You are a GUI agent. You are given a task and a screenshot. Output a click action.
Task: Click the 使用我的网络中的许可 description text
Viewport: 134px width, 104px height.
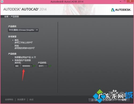pyautogui.click(x=25, y=48)
